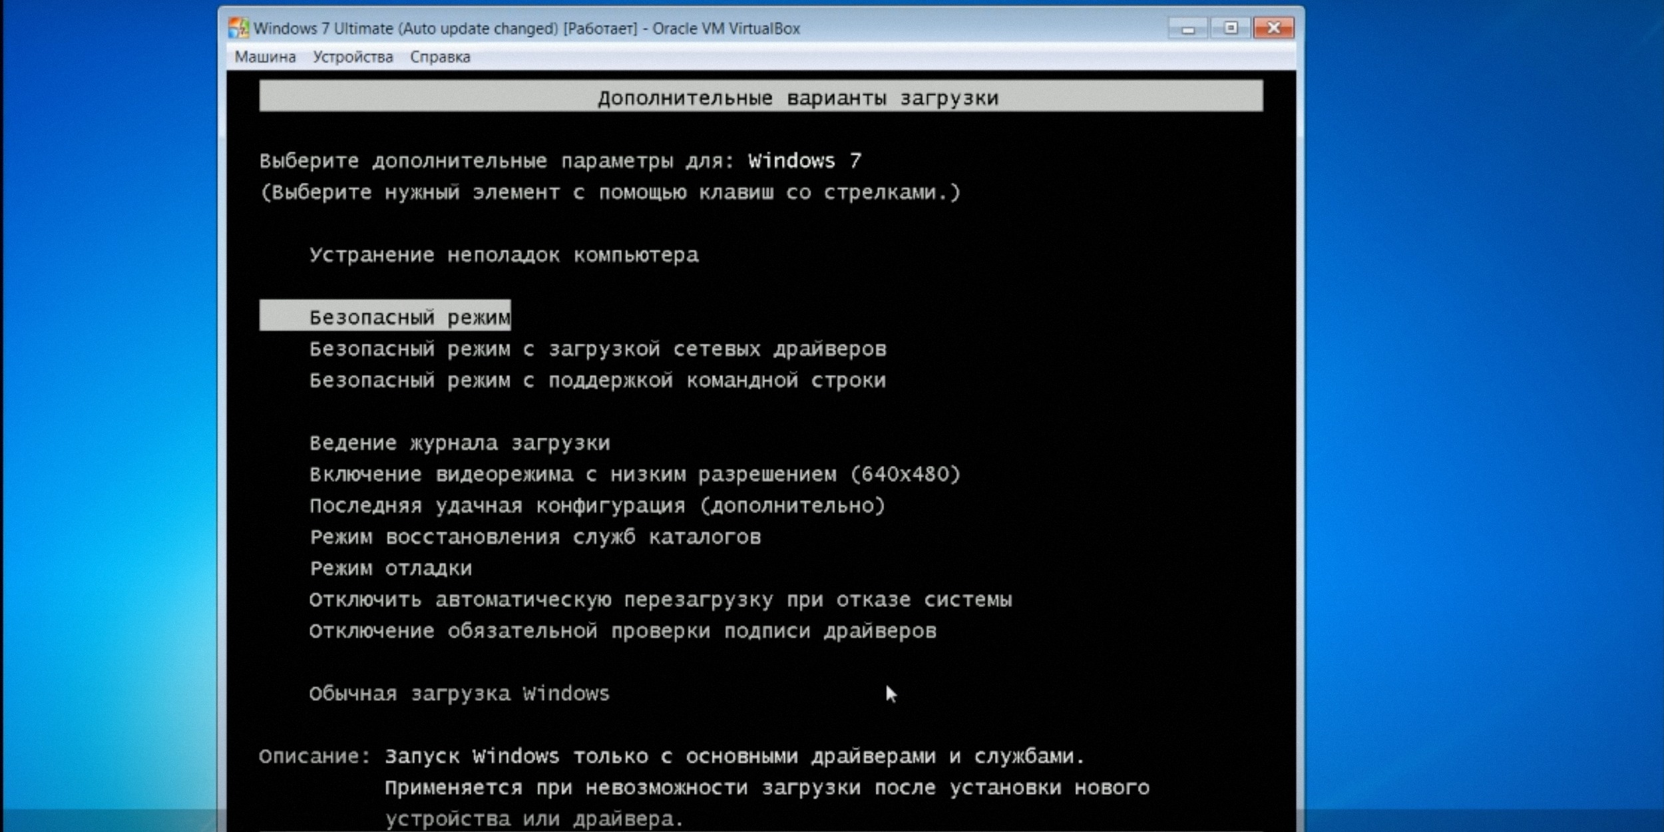Click the VirtualBox window title icon
1664x832 pixels.
(x=238, y=28)
